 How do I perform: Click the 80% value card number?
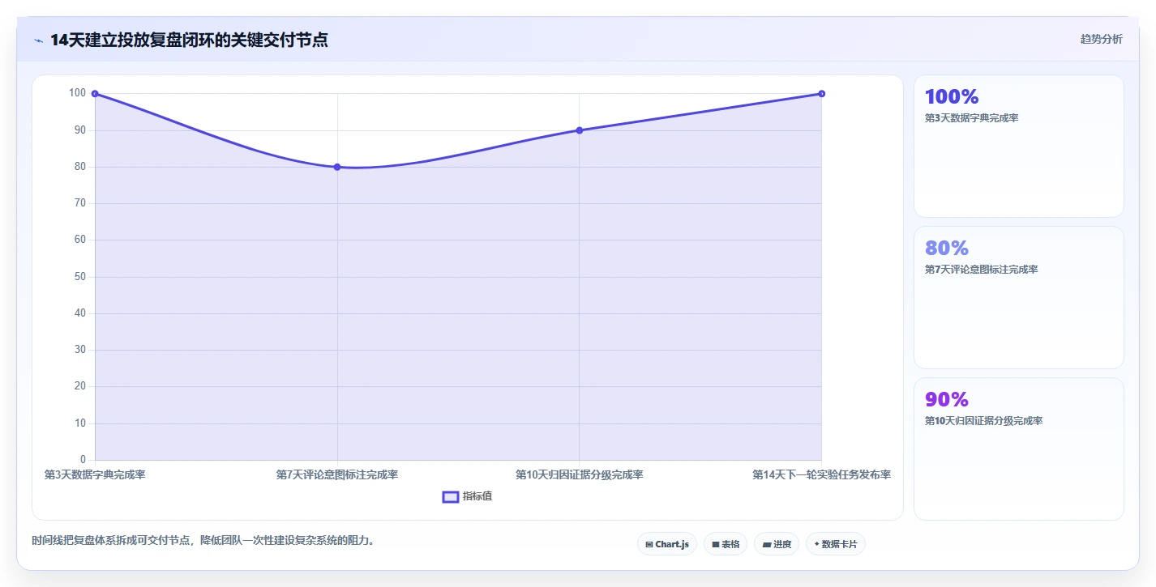(947, 248)
